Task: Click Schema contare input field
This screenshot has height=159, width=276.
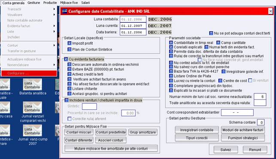Action: click(261, 123)
